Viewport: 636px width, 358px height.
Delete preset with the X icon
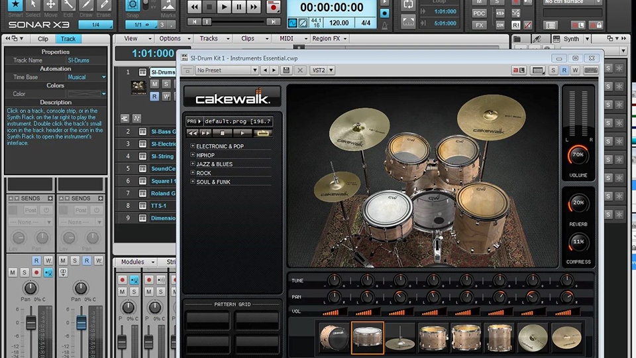click(x=300, y=70)
